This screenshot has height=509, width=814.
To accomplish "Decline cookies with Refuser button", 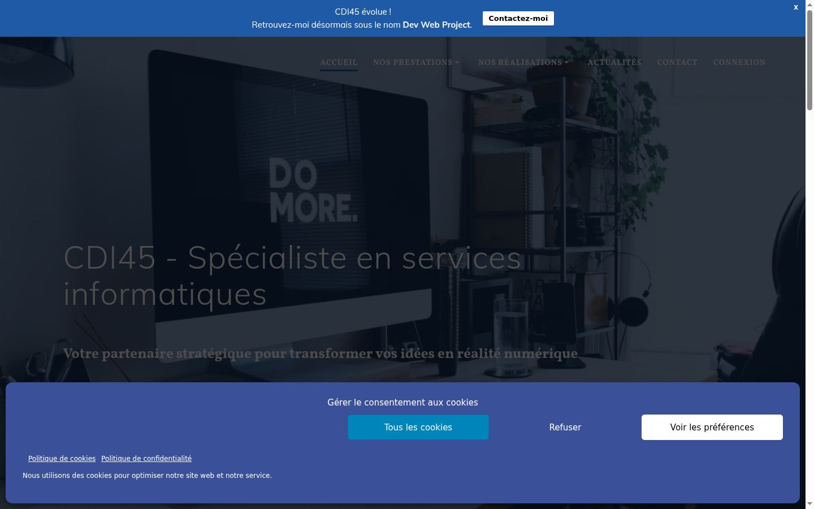I will [x=565, y=427].
